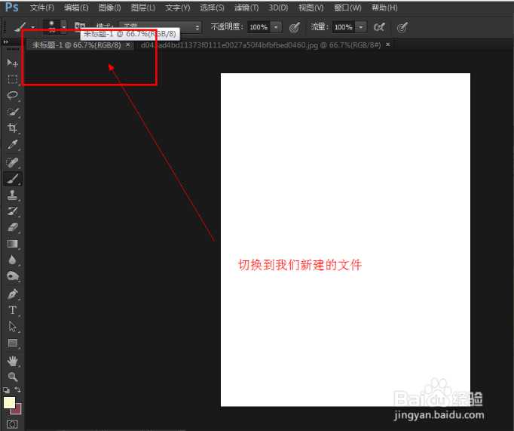The image size is (514, 431).
Task: Expand the flow slider dropdown
Action: pos(361,27)
